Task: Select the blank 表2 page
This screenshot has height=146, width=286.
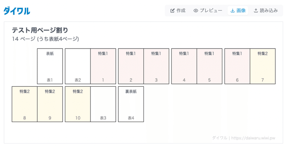Action: pos(78,66)
